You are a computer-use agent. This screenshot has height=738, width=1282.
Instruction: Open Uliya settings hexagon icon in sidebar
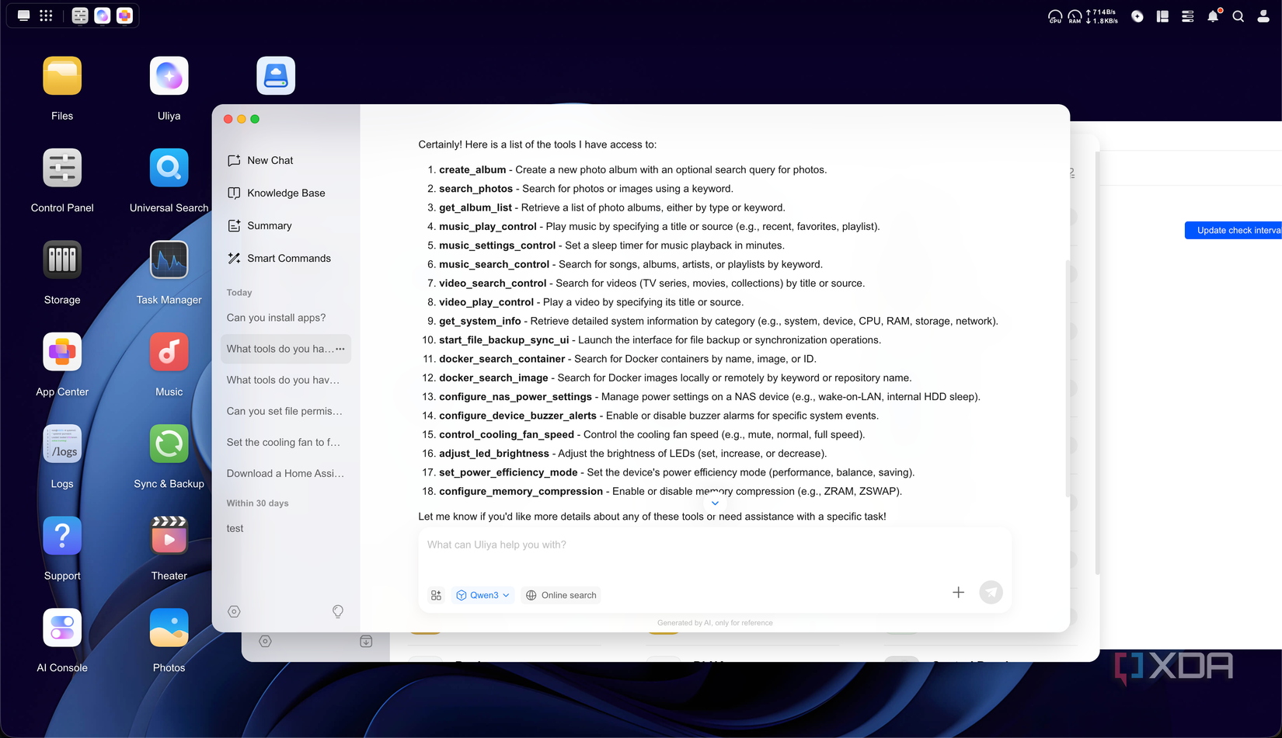click(x=234, y=611)
